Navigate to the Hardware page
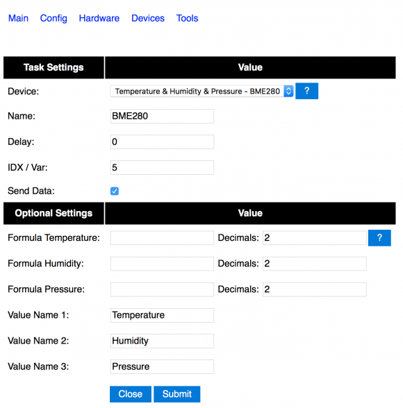 click(99, 18)
